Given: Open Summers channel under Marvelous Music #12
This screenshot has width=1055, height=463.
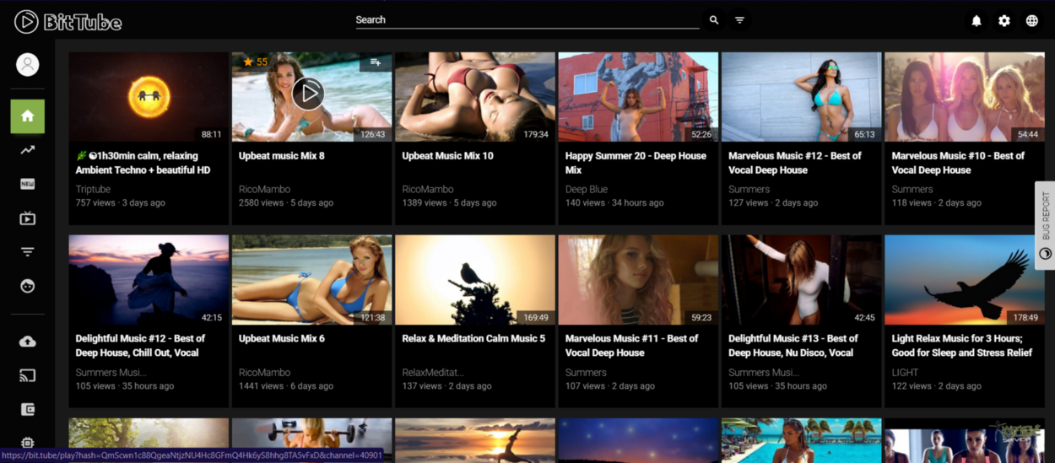Looking at the screenshot, I should [749, 190].
